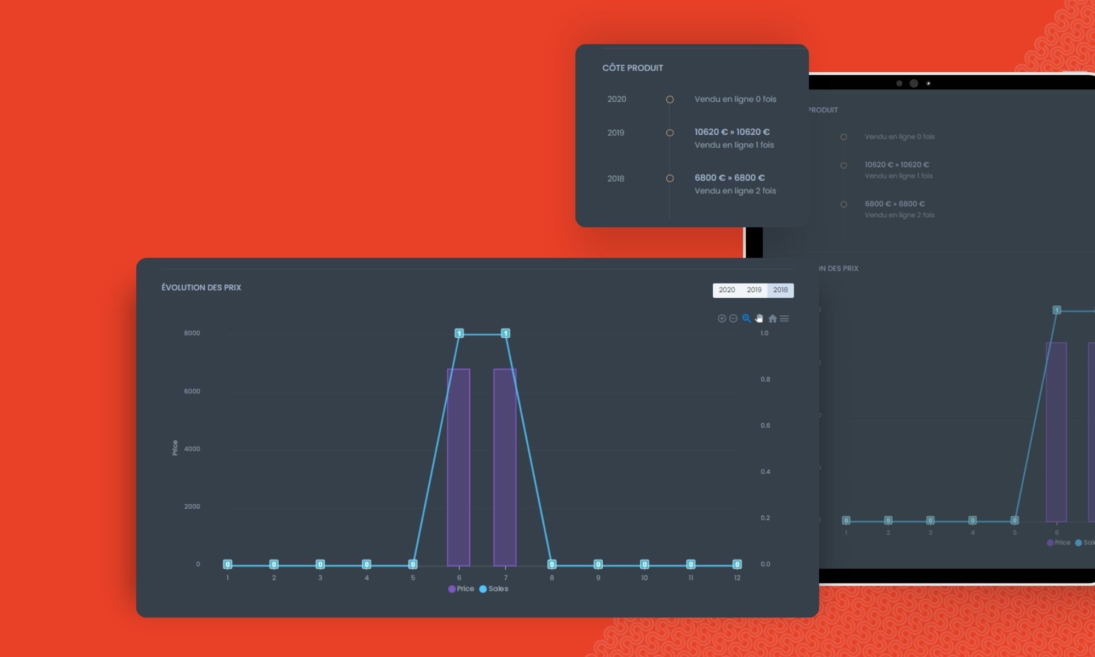Viewport: 1095px width, 657px height.
Task: Click the zoom out icon on the chart
Action: pos(733,318)
